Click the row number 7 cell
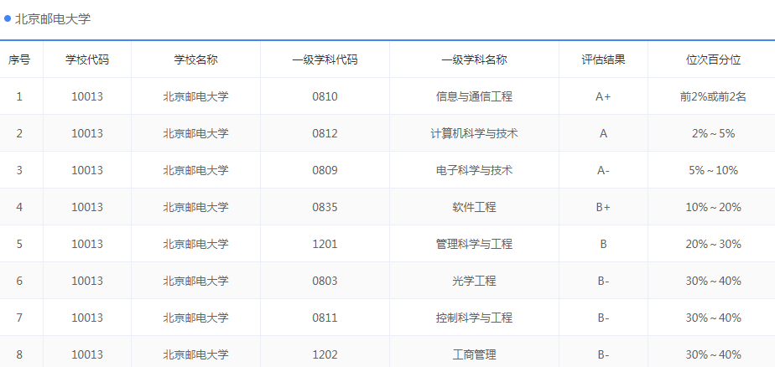The image size is (775, 367). click(19, 318)
